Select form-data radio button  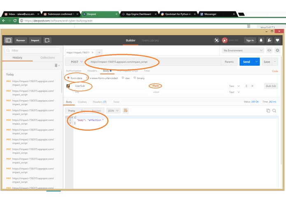[68, 78]
